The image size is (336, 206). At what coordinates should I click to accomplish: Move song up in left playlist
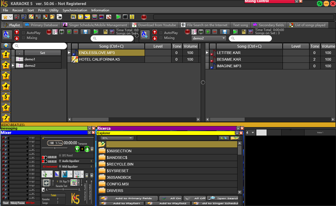click(x=17, y=32)
